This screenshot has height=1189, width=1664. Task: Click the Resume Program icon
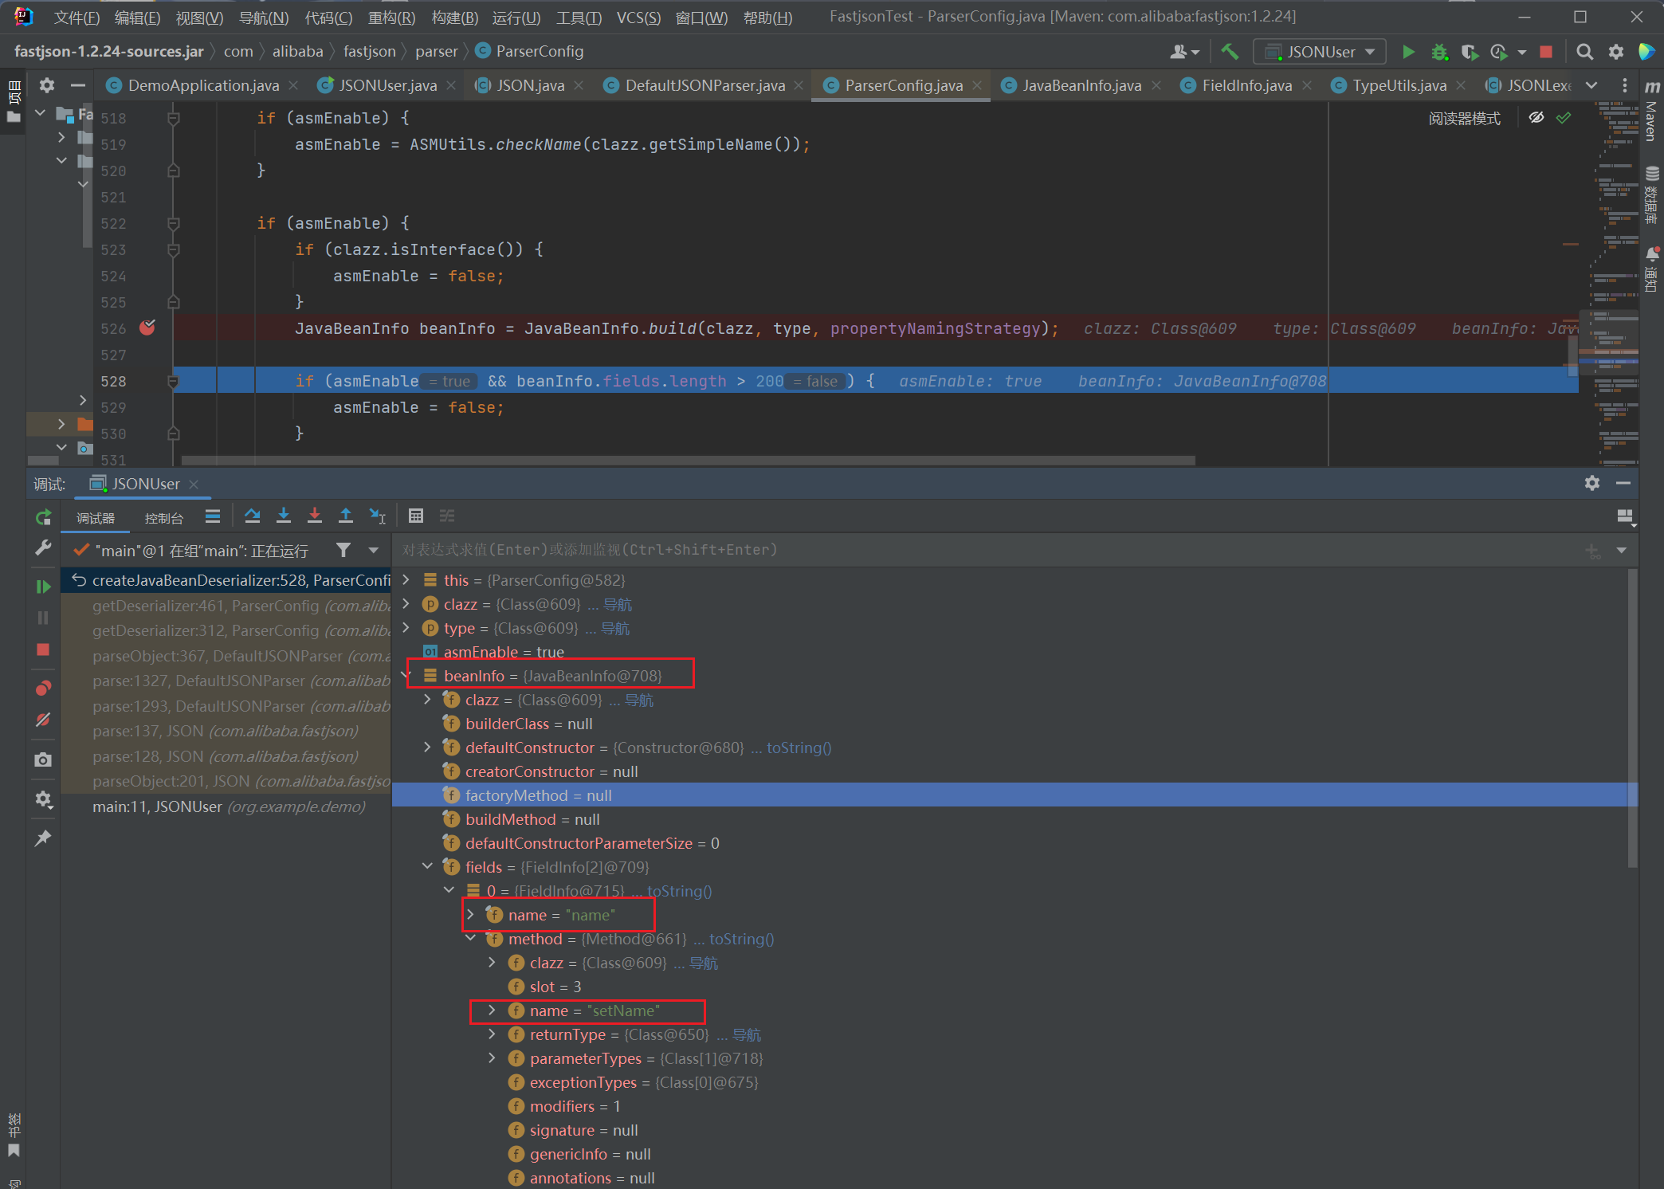click(43, 587)
